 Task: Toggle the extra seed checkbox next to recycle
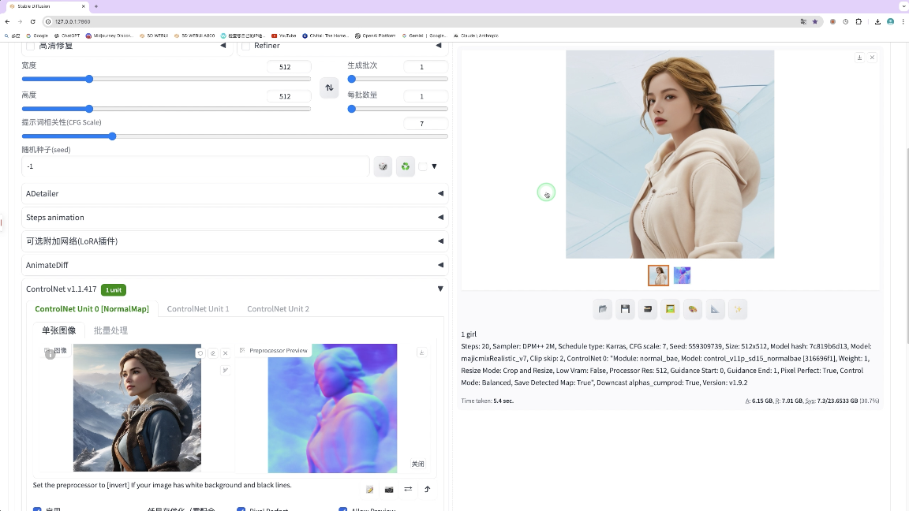(423, 167)
